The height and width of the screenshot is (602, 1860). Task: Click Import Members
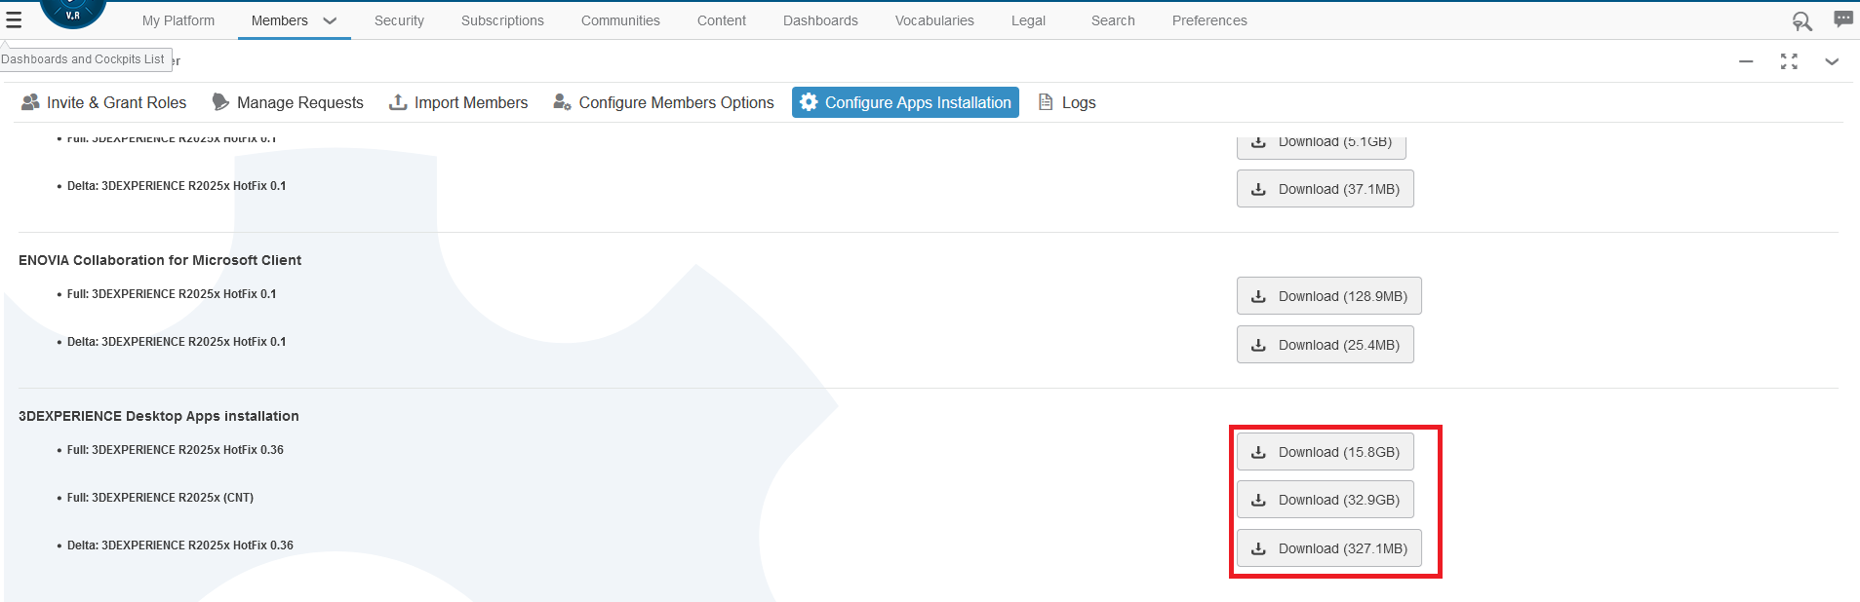(458, 102)
